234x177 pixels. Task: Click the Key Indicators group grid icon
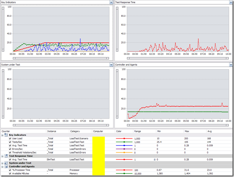tap(6, 135)
